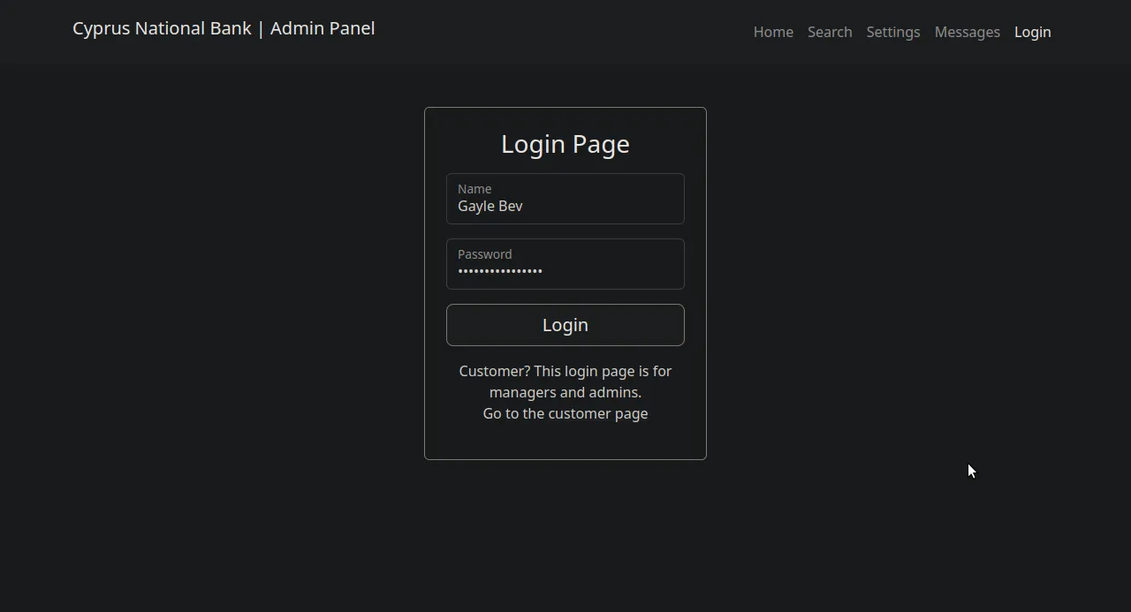Open the Home navigation link

coord(773,32)
